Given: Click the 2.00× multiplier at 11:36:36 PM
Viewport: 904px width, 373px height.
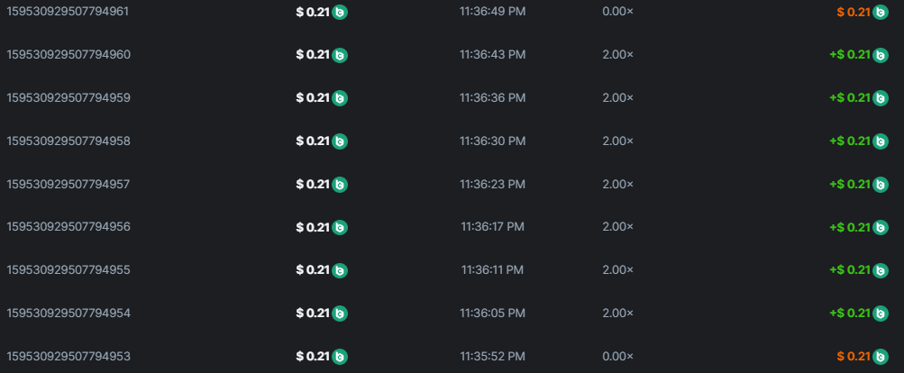Looking at the screenshot, I should (x=617, y=97).
